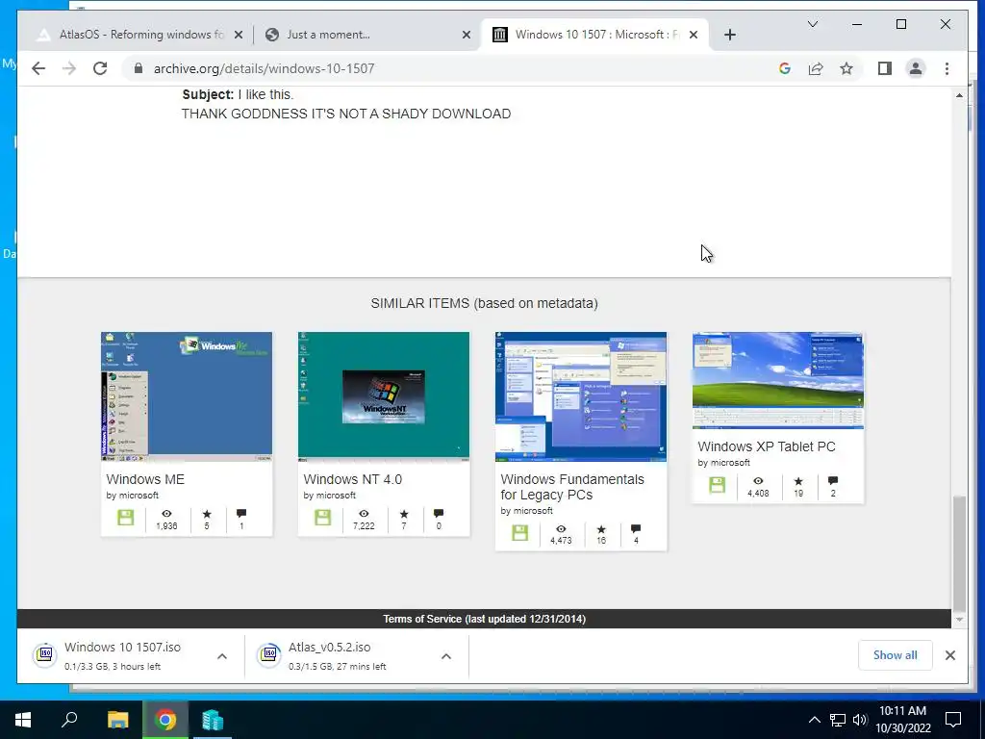The width and height of the screenshot is (985, 739).
Task: Open the Windows ME thumbnail
Action: click(x=187, y=396)
